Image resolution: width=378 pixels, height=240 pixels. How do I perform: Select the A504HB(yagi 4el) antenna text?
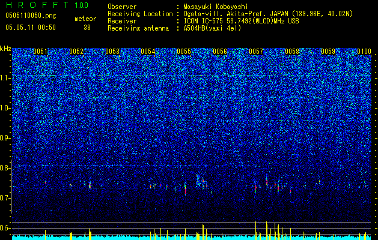[x=212, y=28]
